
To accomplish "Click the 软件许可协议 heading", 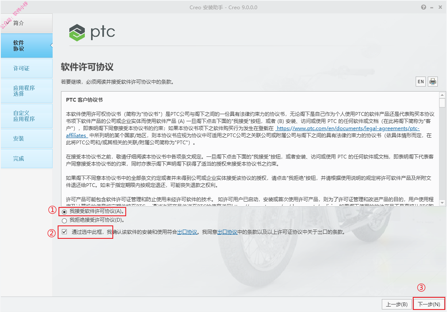I will click(87, 67).
